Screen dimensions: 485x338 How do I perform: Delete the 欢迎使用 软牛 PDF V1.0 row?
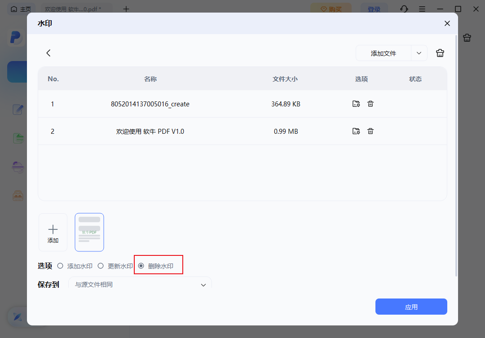(370, 131)
